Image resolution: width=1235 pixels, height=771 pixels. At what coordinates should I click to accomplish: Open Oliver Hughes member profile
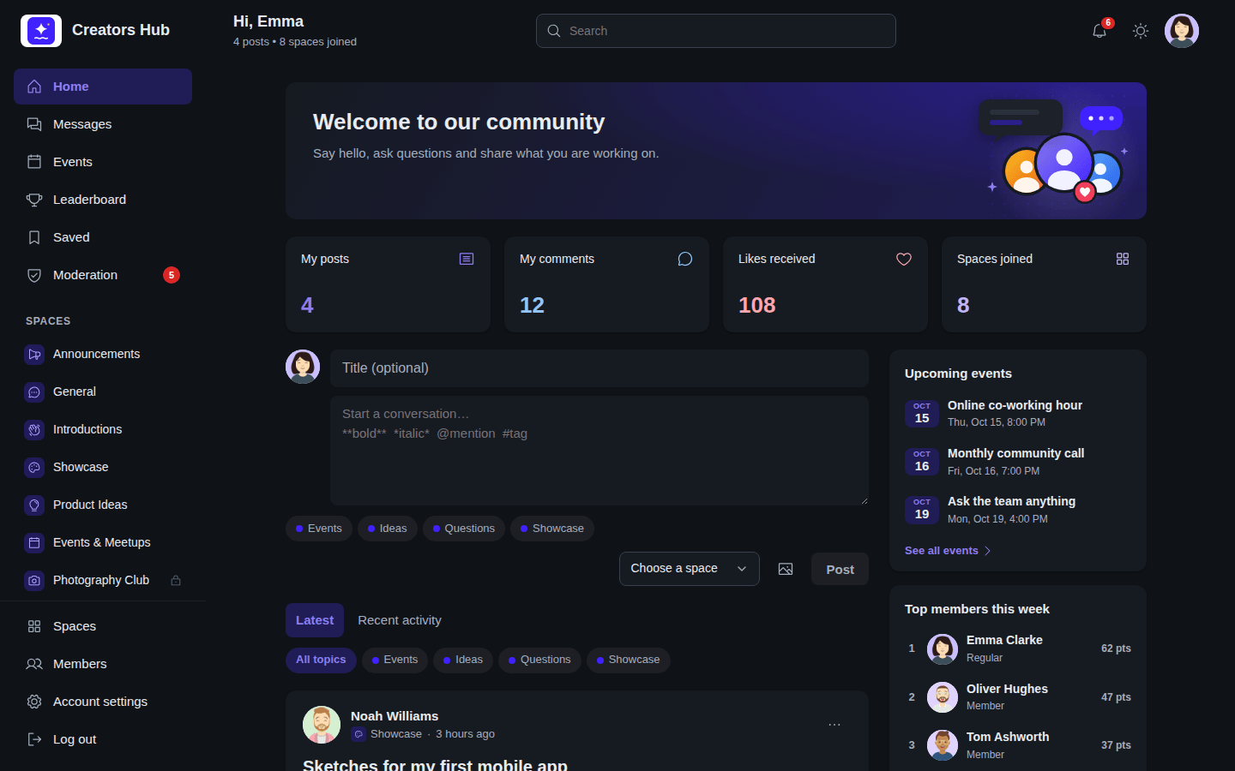tap(1018, 697)
